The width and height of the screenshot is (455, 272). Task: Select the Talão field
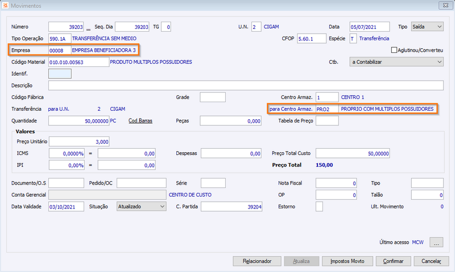tap(427, 195)
